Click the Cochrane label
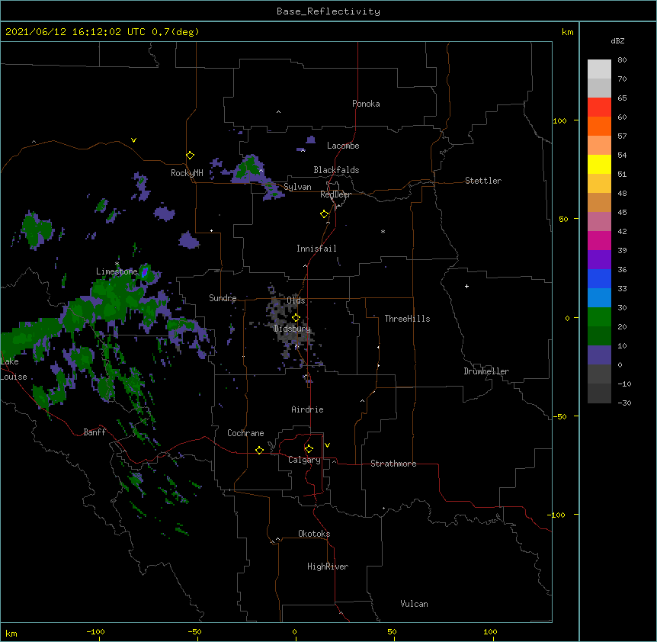This screenshot has width=657, height=642. pos(245,433)
